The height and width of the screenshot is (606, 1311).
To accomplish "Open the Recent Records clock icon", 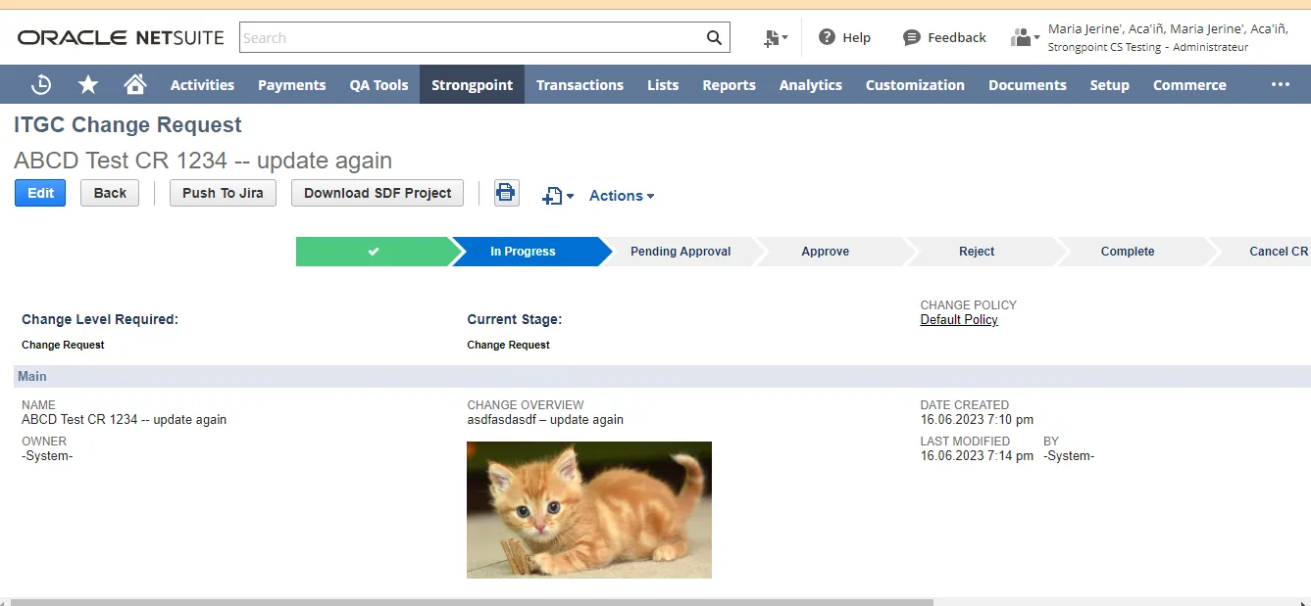I will click(x=41, y=85).
